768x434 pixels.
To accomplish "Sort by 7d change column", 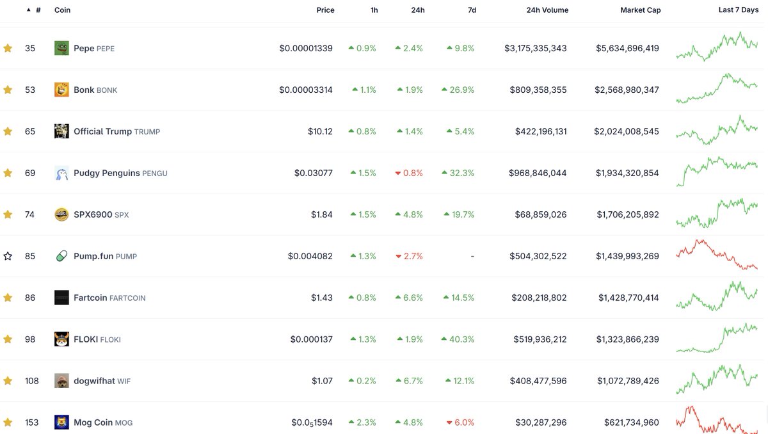I will point(471,10).
